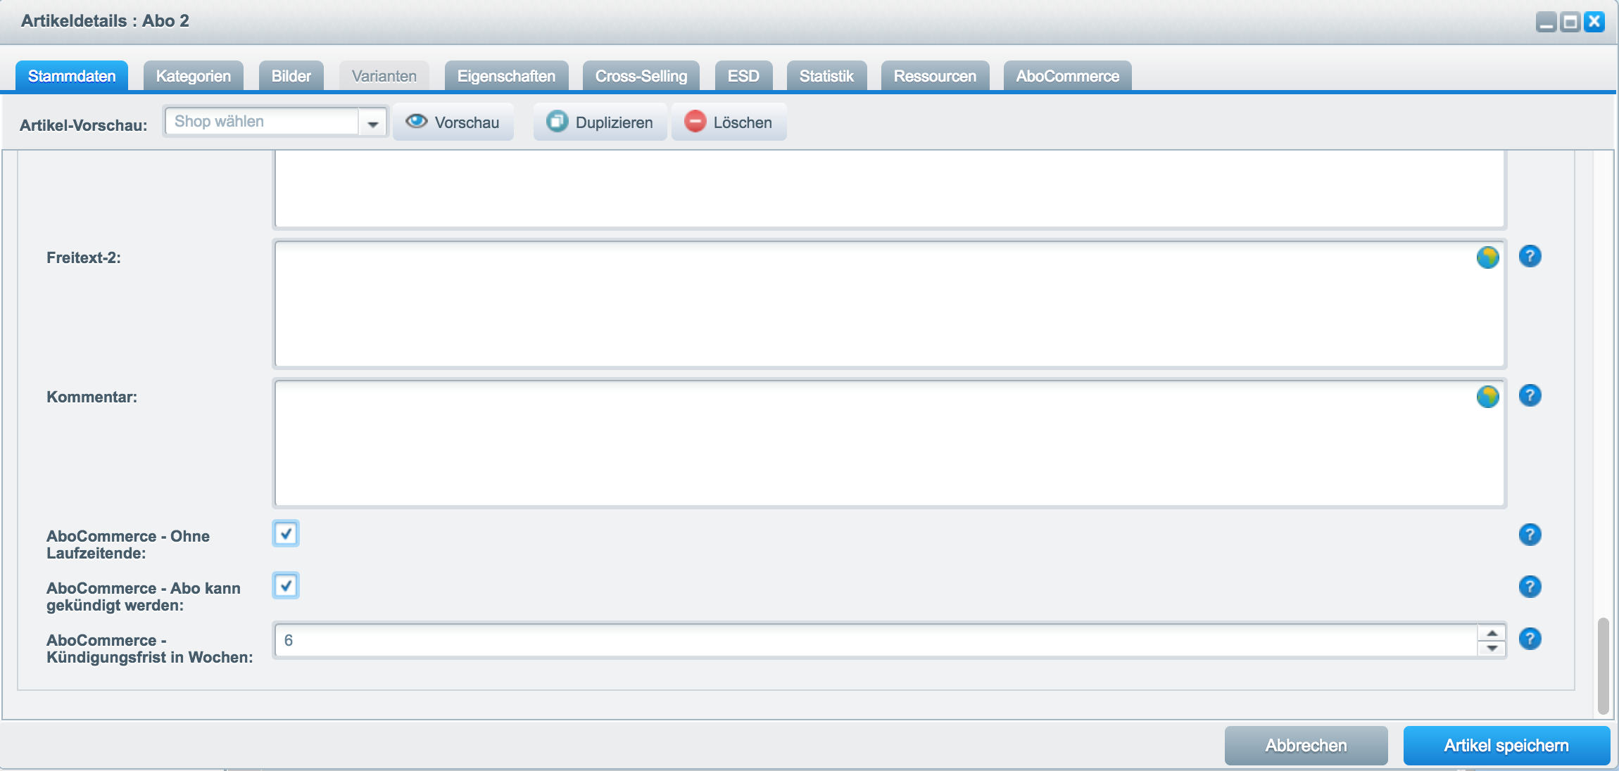
Task: Click the Löschen button
Action: tap(729, 122)
